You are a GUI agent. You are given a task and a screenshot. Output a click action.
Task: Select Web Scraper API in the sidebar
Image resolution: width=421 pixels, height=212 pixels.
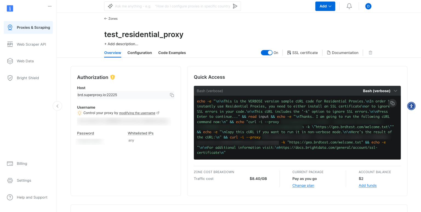[31, 44]
